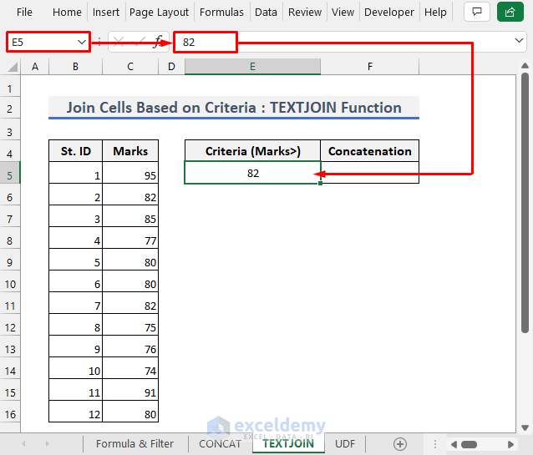Open the Comments icon button
Viewport: 533px width, 455px height.
[x=476, y=12]
